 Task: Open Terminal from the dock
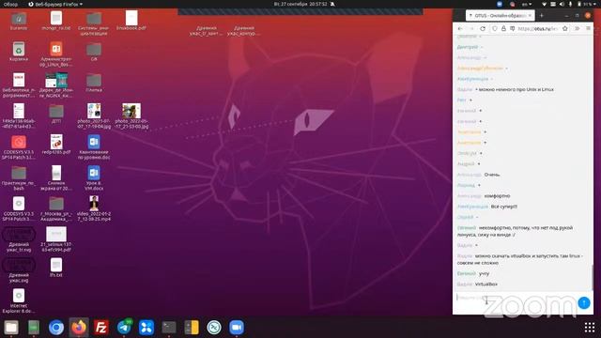click(169, 328)
